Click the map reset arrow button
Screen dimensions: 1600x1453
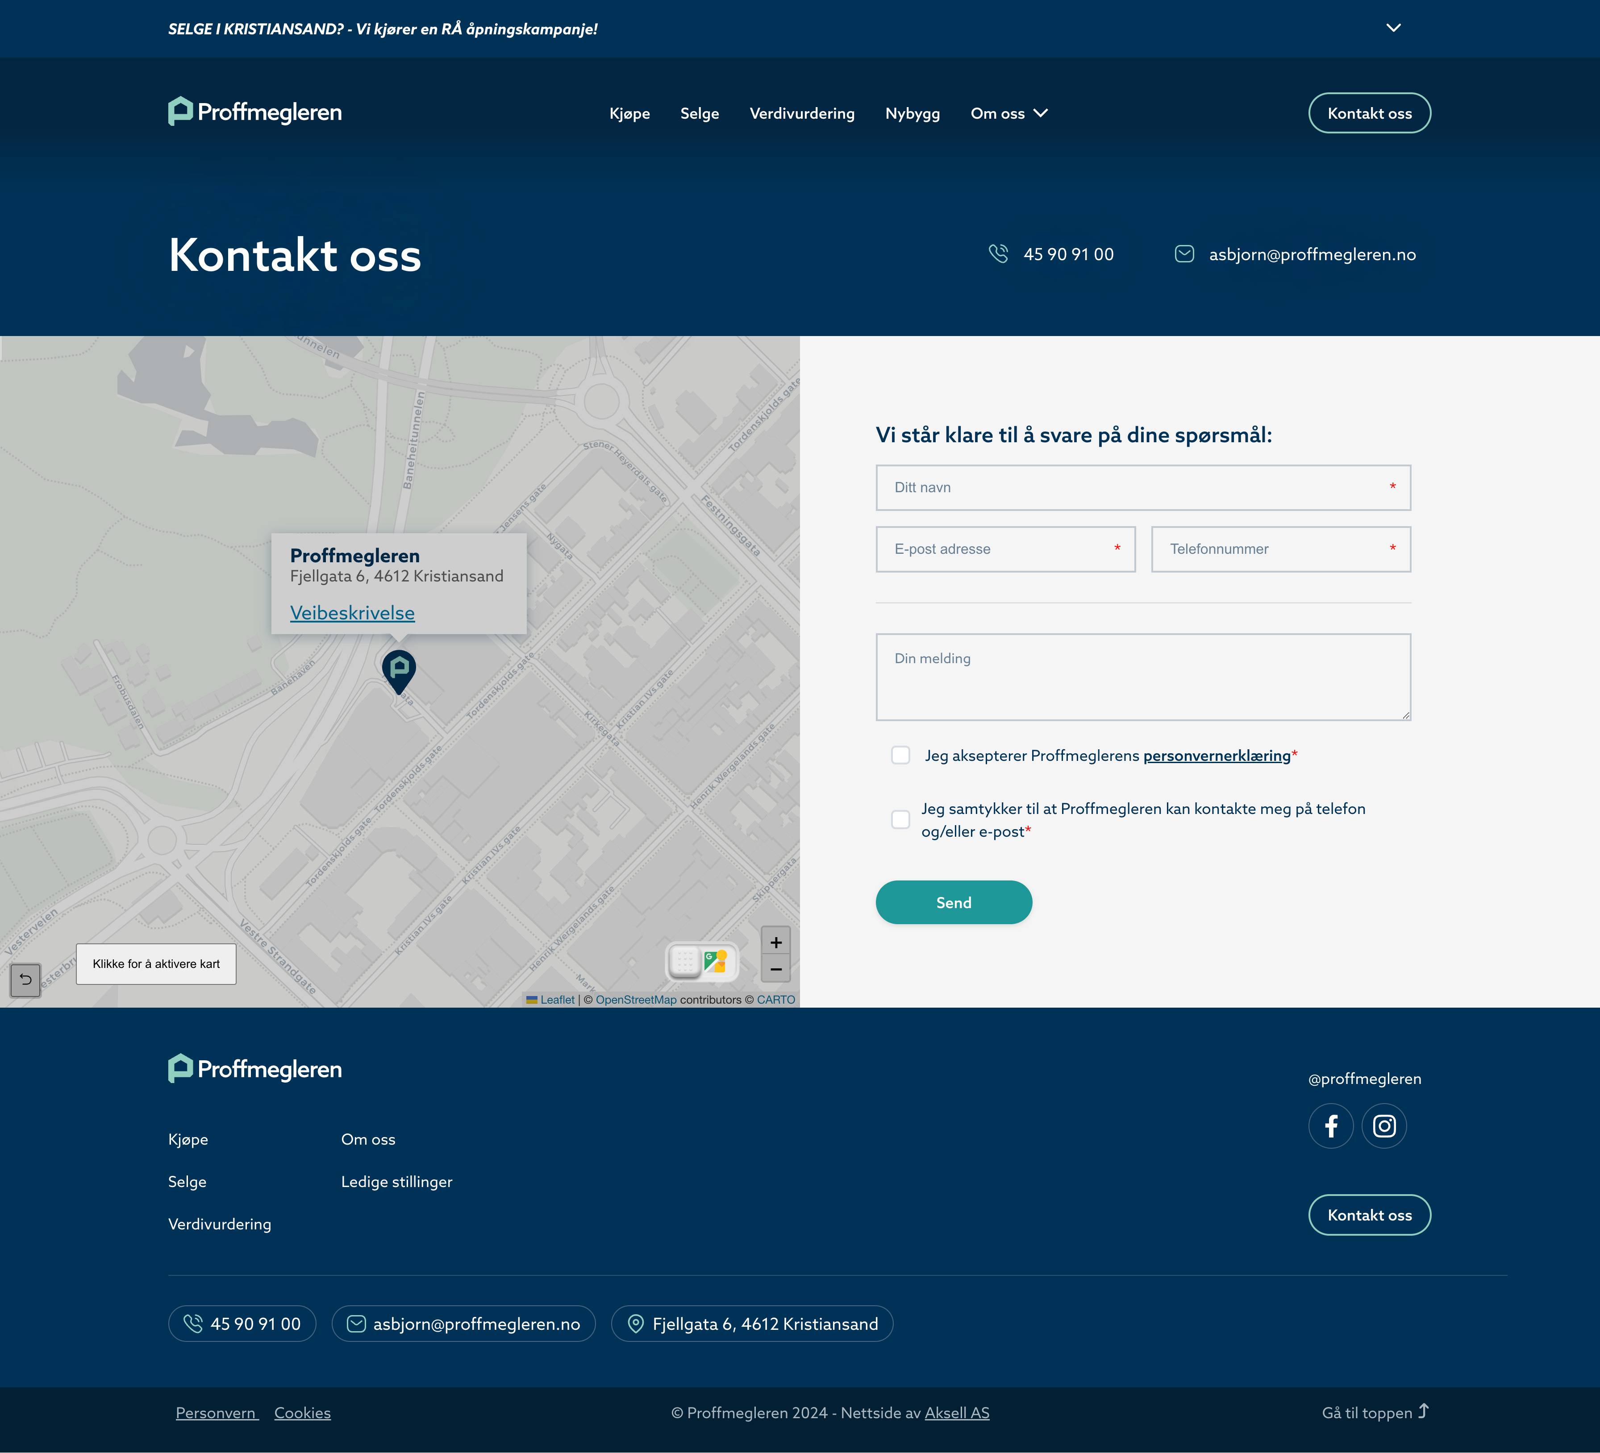(25, 980)
